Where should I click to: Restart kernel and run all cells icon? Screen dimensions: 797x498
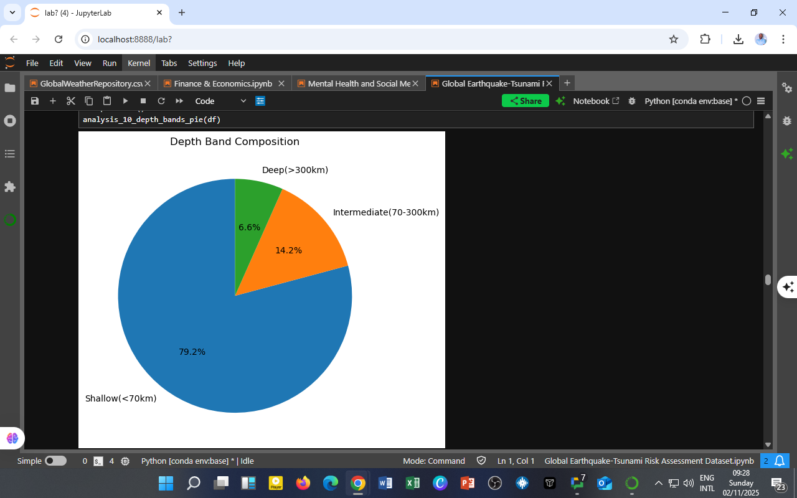click(179, 101)
